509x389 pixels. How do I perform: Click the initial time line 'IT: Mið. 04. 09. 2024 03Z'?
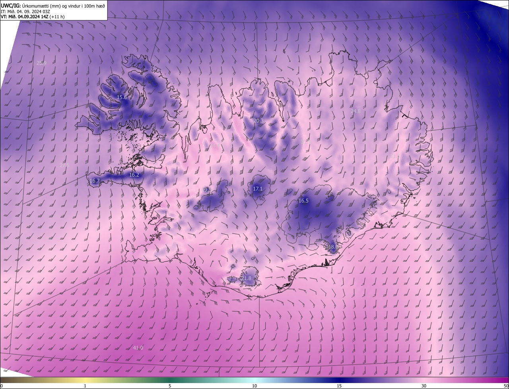click(25, 11)
